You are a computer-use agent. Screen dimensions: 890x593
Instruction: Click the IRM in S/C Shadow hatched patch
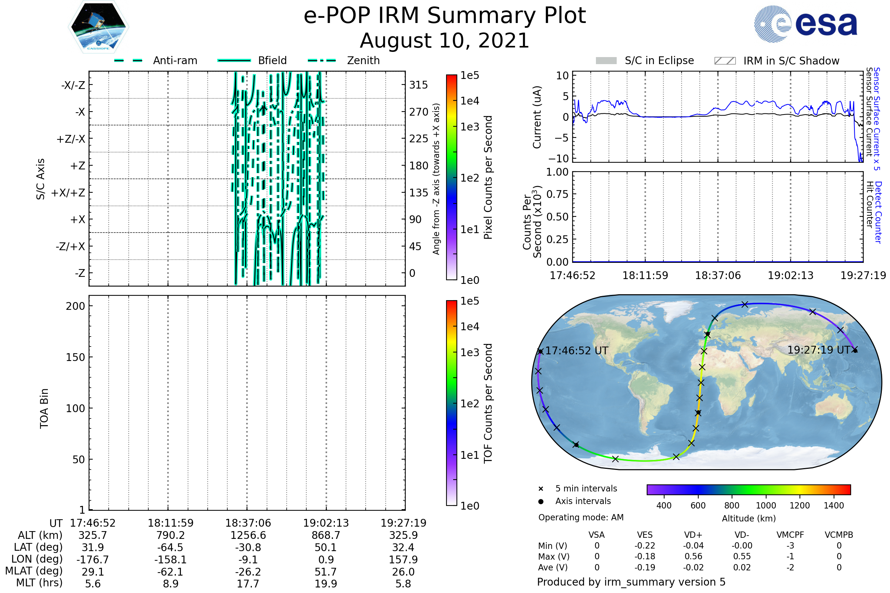point(725,61)
